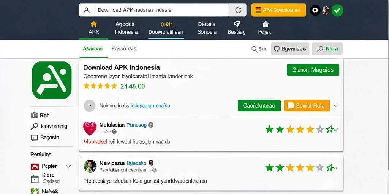Open the Deraita Sonoela nav item
This screenshot has height=194, width=389.
coord(207,28)
